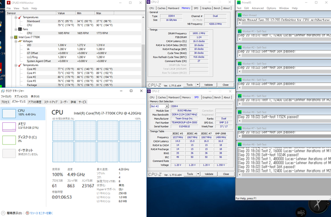Click the Part Number TEAMGROUP-UD4-3000 field

[184, 122]
